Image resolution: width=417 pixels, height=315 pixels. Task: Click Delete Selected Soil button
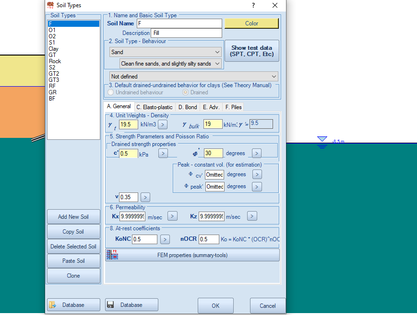point(73,247)
